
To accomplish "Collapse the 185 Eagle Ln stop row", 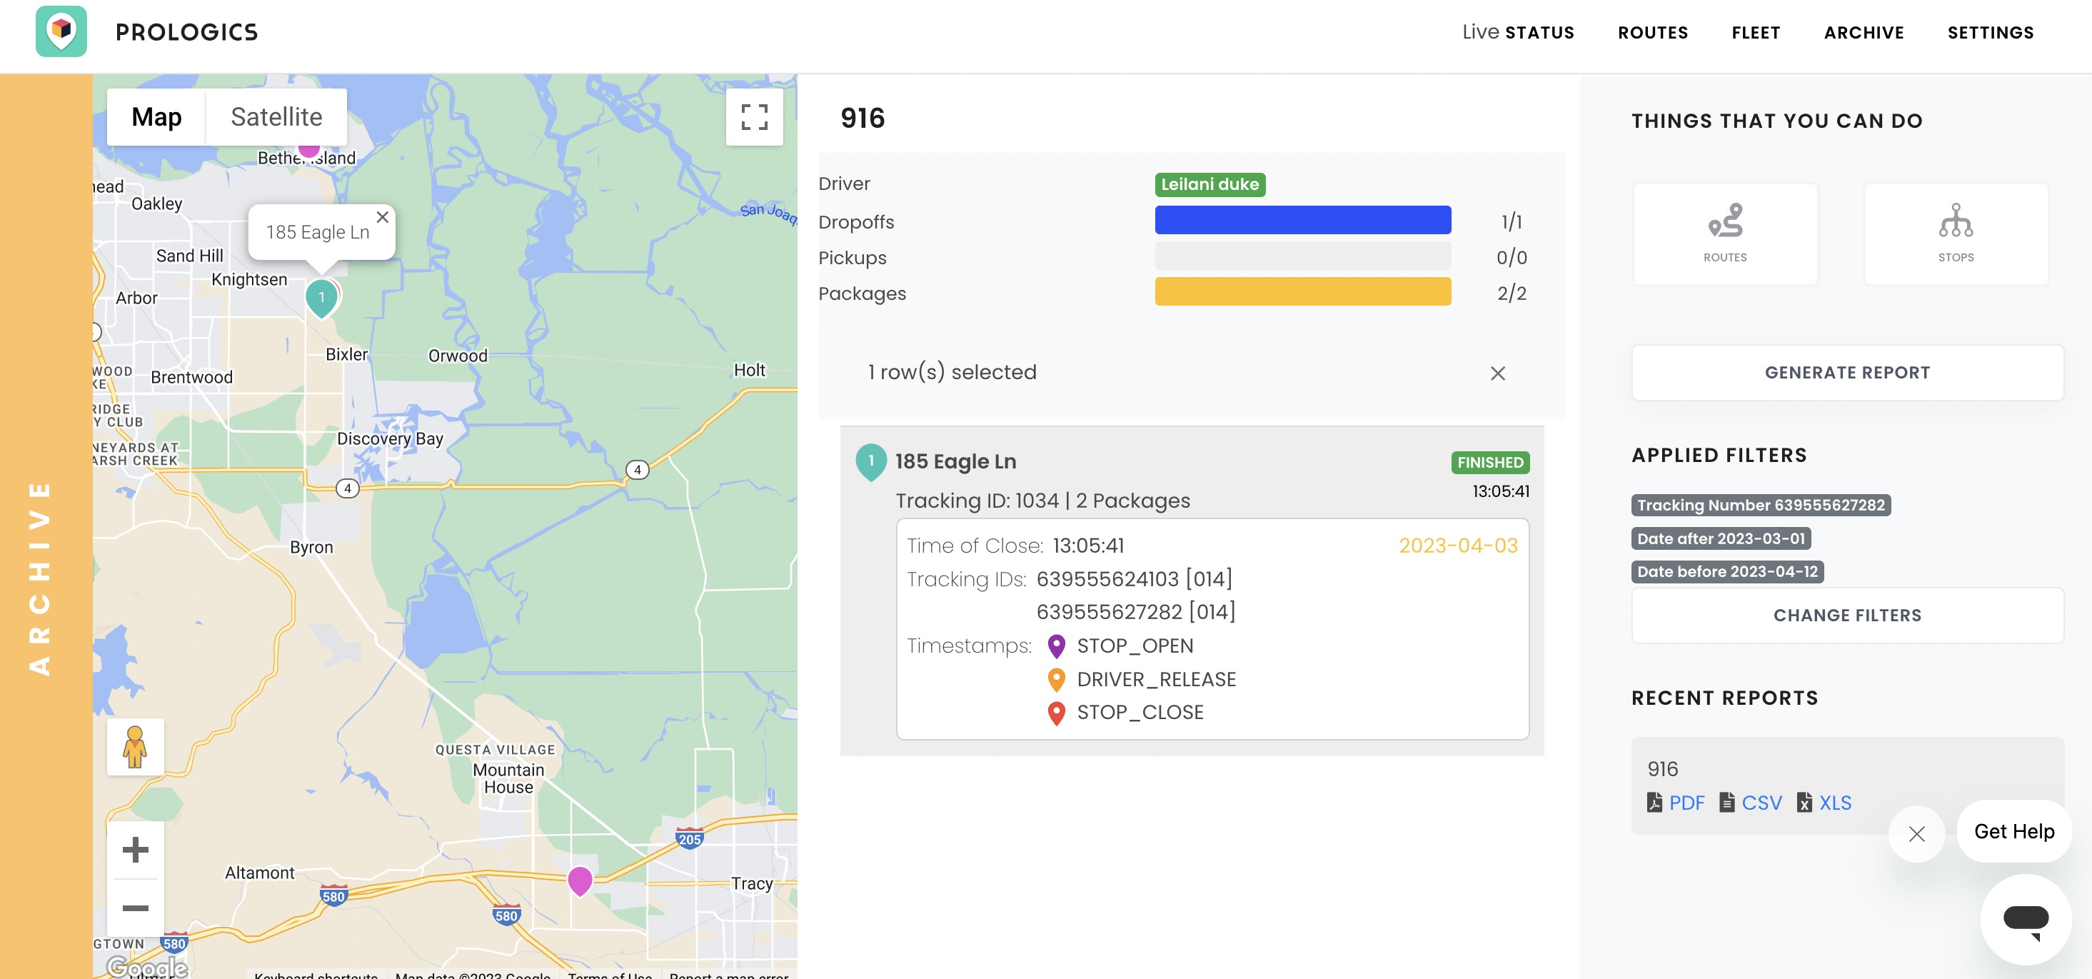I will pyautogui.click(x=955, y=461).
